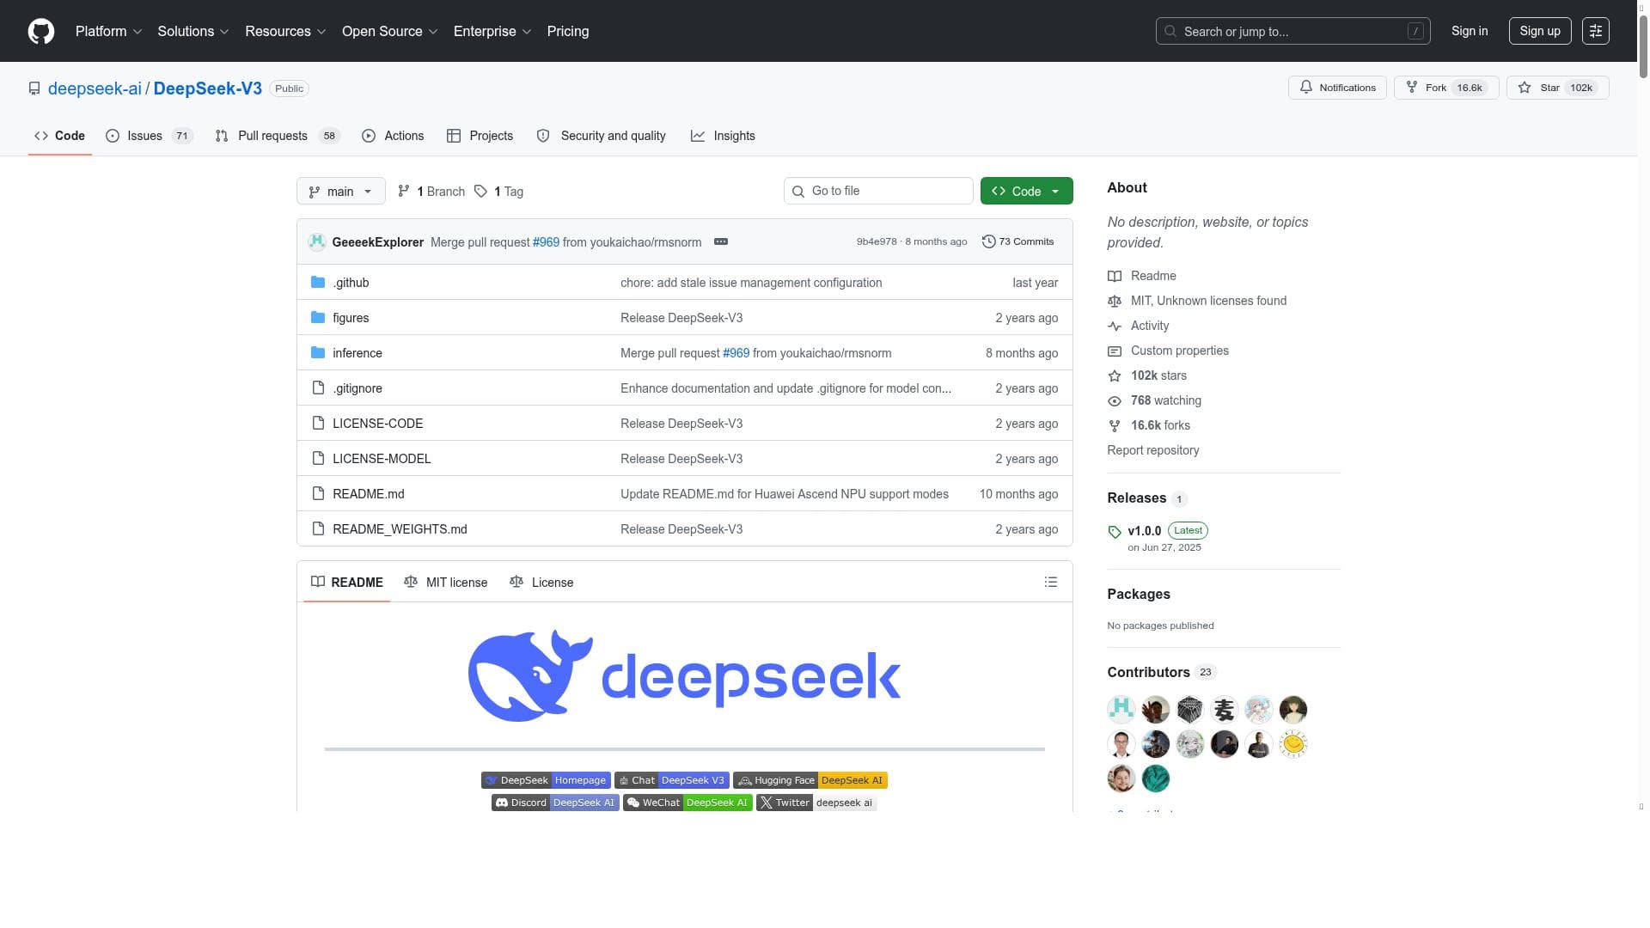Click Report repository link
Image resolution: width=1650 pixels, height=928 pixels.
(x=1152, y=450)
